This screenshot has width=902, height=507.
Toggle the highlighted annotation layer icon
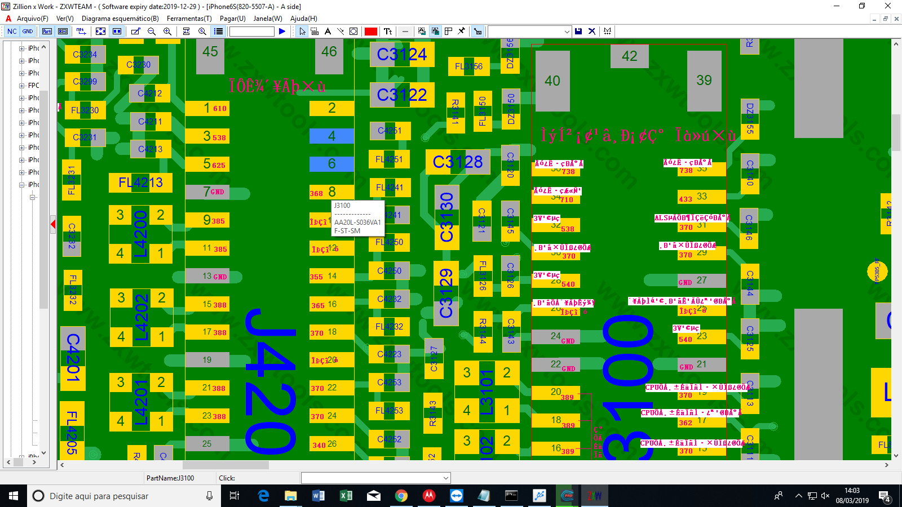(x=435, y=32)
